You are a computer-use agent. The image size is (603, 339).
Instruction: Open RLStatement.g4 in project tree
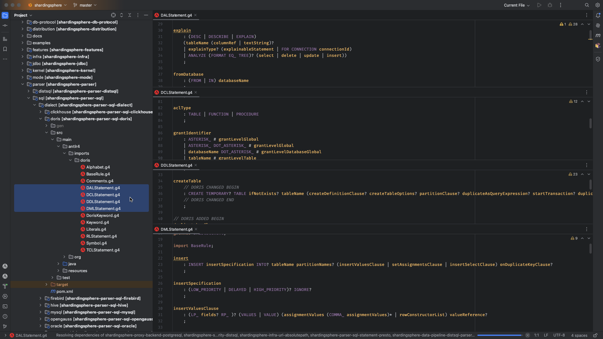(x=101, y=236)
